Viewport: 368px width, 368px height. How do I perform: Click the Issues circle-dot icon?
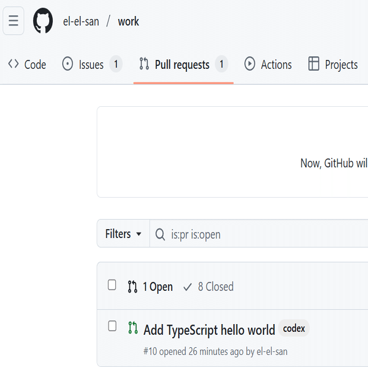coord(68,64)
